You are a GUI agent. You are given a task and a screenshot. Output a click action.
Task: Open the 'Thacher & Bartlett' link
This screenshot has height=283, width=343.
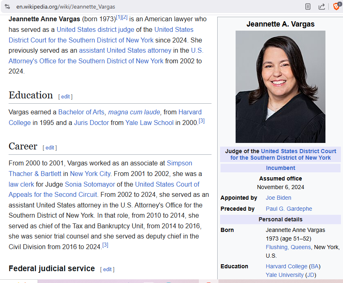click(35, 174)
